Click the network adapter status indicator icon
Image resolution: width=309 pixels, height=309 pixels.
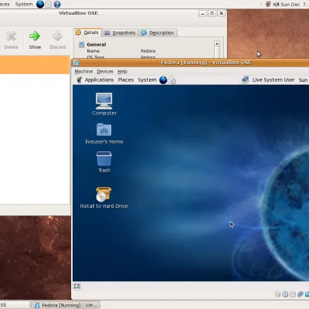(301, 294)
